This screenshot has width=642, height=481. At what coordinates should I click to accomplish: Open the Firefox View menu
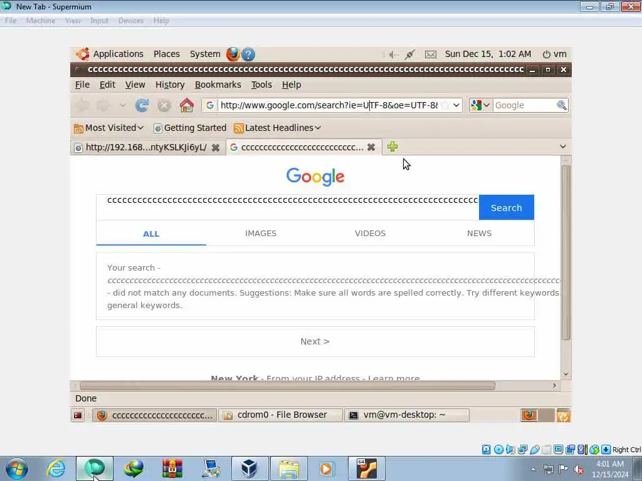(135, 85)
